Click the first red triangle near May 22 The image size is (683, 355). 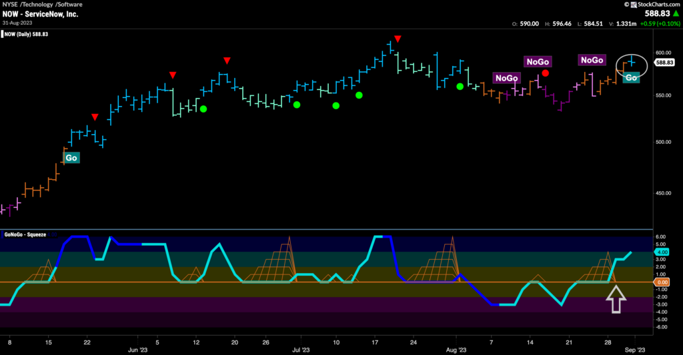point(95,117)
